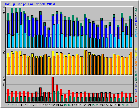Select day label 10 on x-axis
Screen dimensions: 139x108
45,105
